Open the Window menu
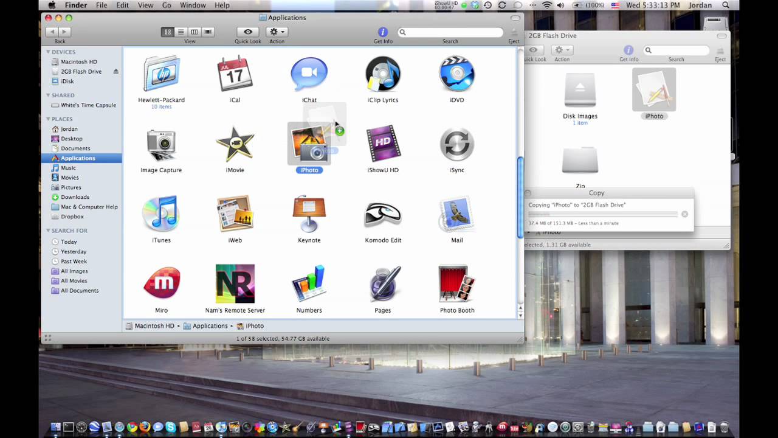This screenshot has height=438, width=778. pos(193,5)
